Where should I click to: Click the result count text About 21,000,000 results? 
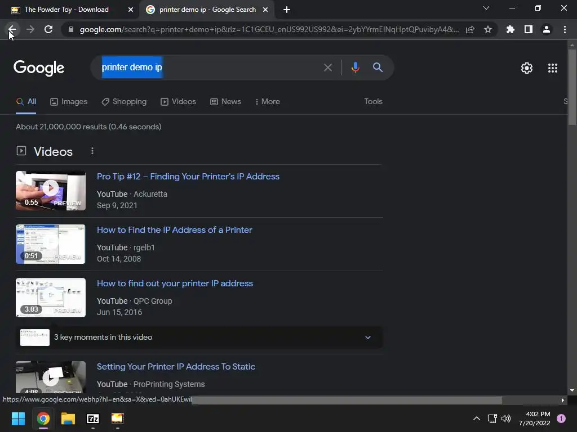[x=88, y=127]
